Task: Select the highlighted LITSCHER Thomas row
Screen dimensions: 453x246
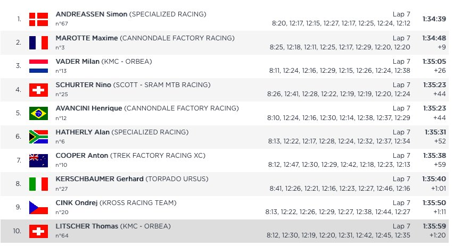Action: coord(225,231)
